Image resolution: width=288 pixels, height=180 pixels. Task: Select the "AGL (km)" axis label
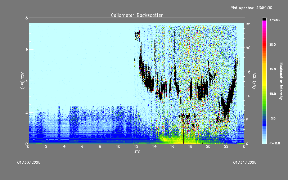(x=22, y=81)
